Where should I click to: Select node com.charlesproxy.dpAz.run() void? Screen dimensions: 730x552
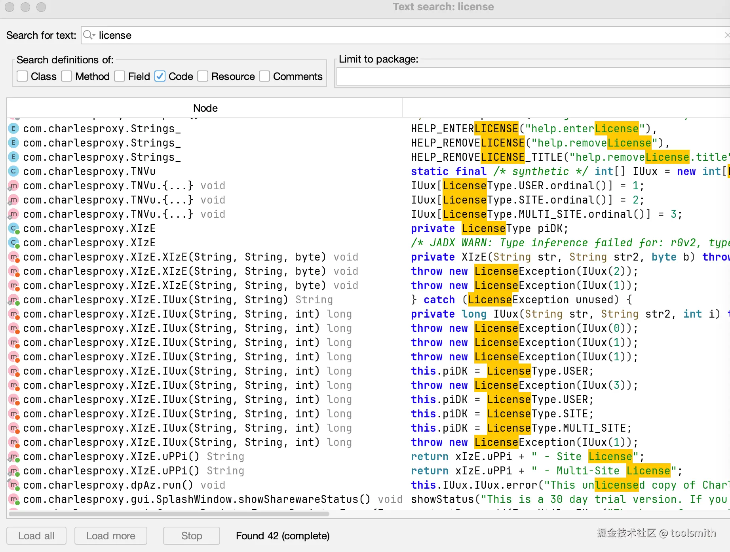(x=124, y=485)
